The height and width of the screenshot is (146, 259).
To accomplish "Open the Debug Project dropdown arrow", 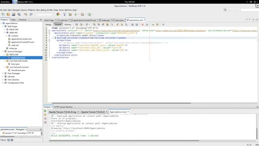I will tap(85, 15).
